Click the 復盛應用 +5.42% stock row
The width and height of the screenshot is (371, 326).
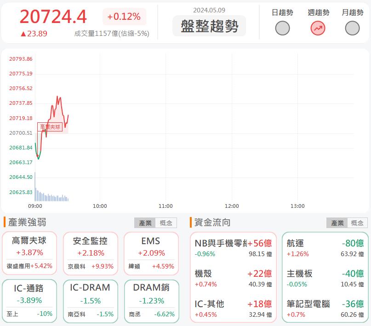pos(29,266)
